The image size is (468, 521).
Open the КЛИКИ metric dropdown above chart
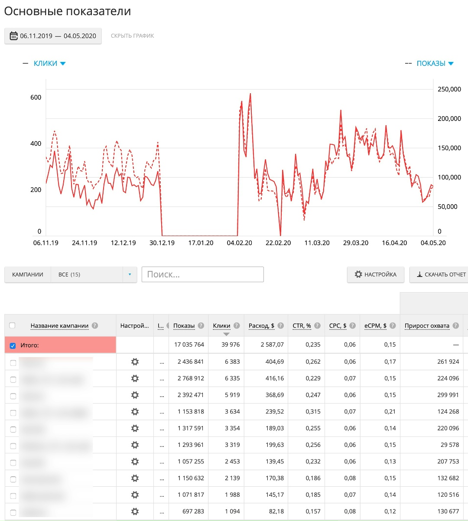49,63
